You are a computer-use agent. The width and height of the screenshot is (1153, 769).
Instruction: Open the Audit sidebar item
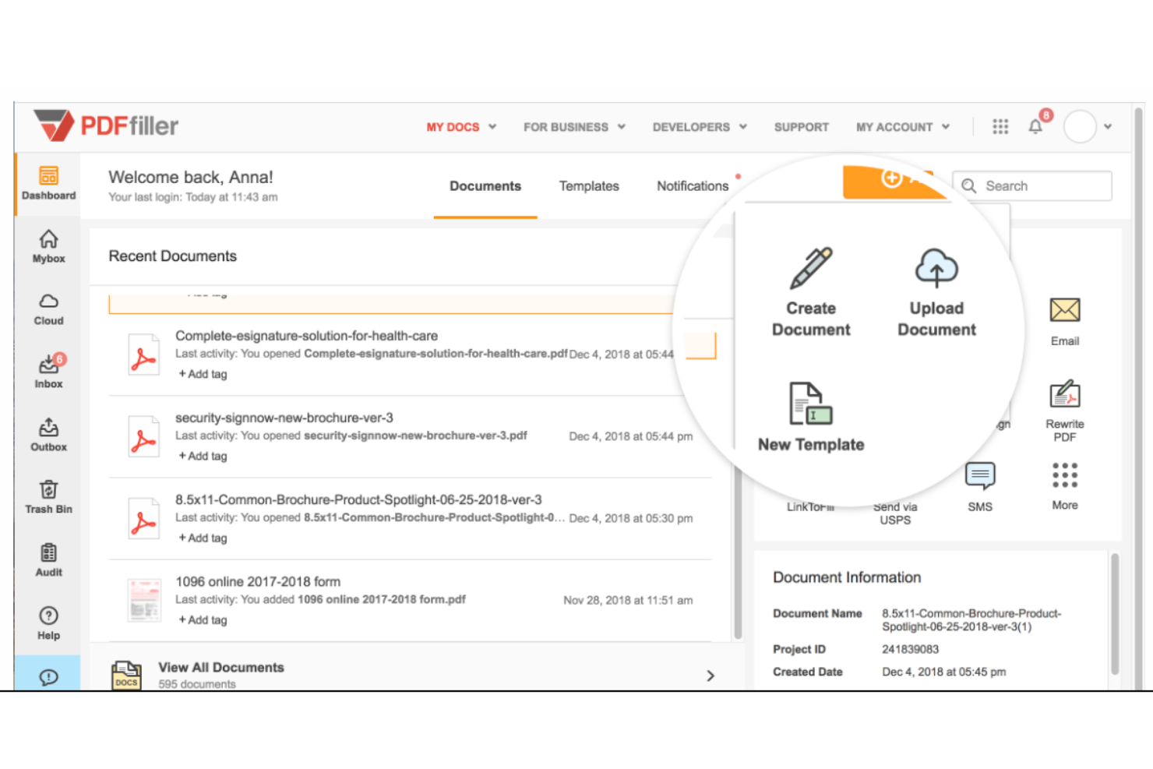pyautogui.click(x=48, y=560)
